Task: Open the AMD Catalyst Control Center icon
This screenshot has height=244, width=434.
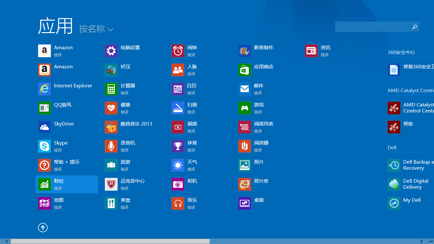Action: pyautogui.click(x=394, y=108)
